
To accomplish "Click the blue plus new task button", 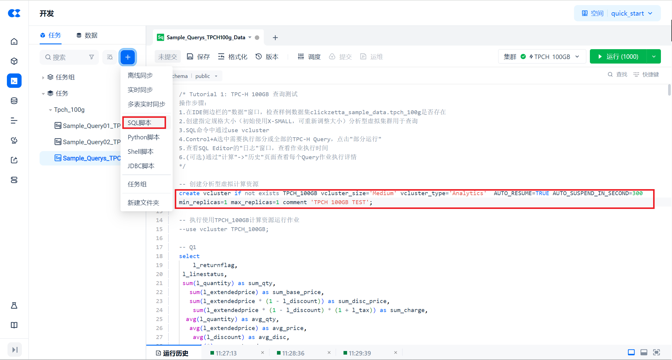I will 128,57.
